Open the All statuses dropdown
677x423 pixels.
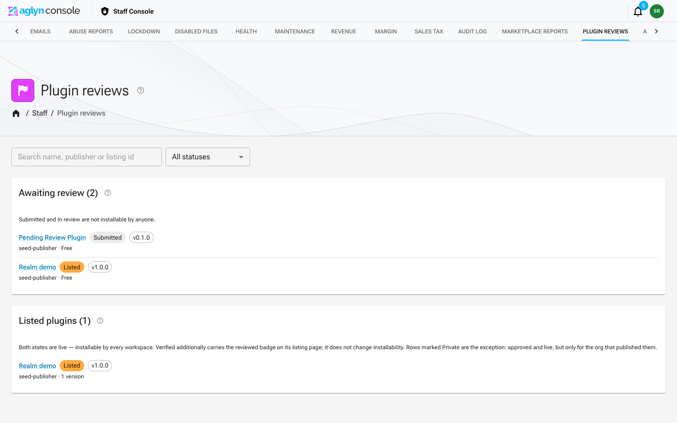tap(208, 157)
